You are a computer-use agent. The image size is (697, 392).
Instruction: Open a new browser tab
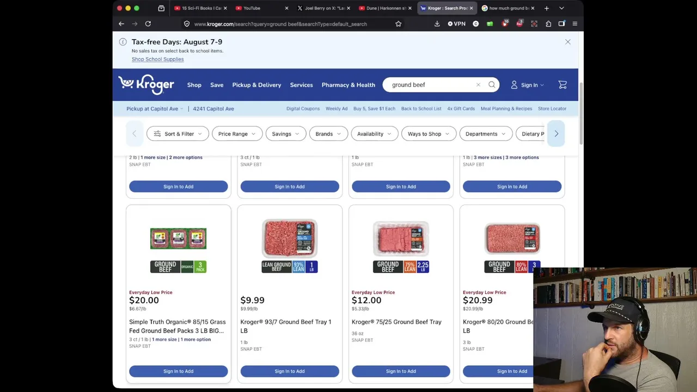[547, 8]
